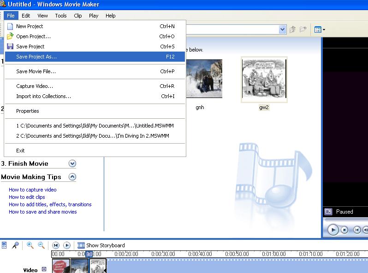Click the Narrate Timeline microphone icon
The height and width of the screenshot is (273, 368).
click(x=16, y=245)
